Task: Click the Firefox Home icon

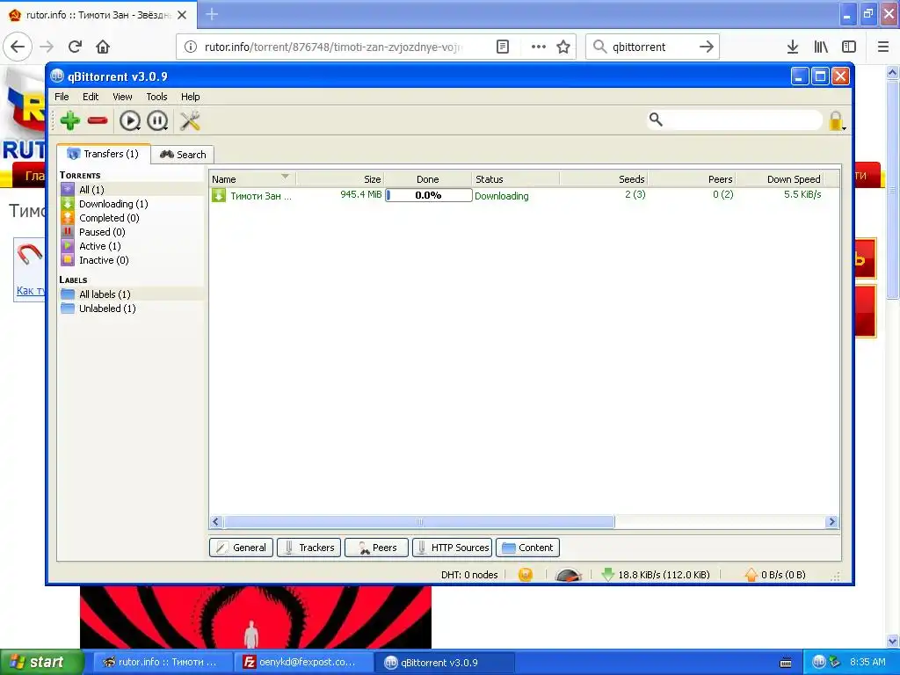Action: (103, 47)
